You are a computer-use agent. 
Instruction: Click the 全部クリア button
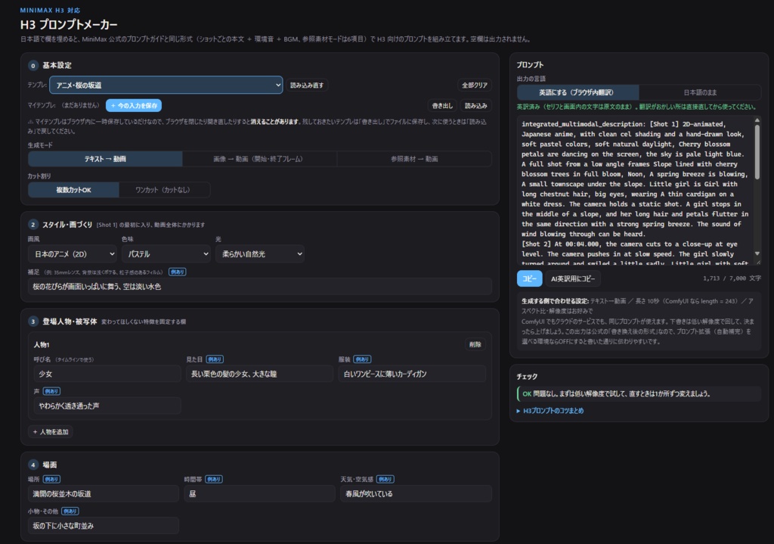pos(475,85)
